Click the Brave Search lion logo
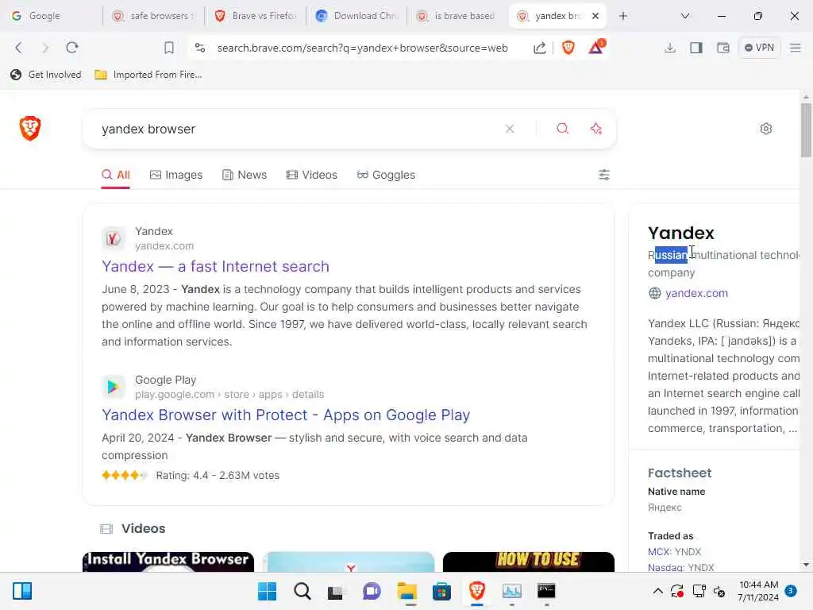 tap(30, 128)
